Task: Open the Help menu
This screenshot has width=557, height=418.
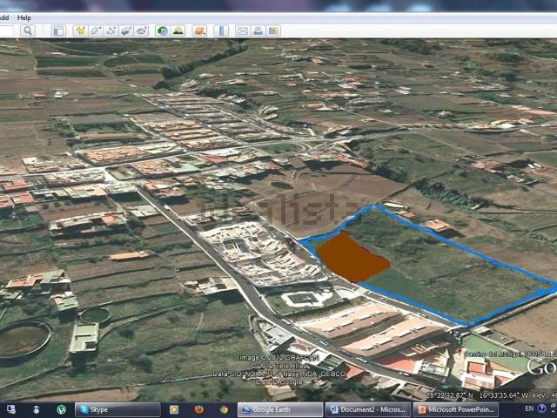Action: point(24,17)
